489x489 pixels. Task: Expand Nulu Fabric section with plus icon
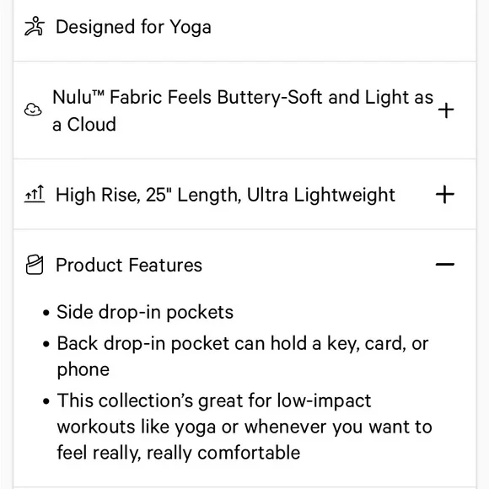click(446, 110)
